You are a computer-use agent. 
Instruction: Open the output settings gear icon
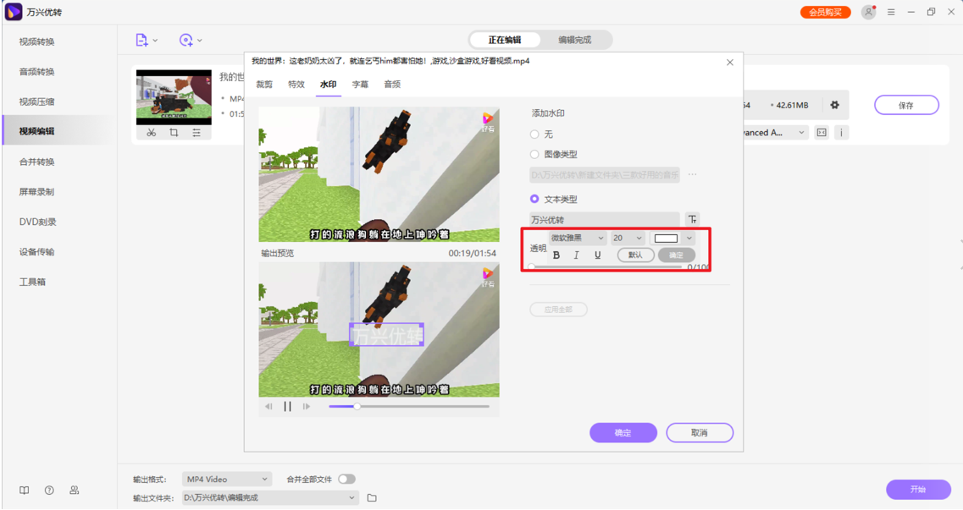tap(834, 105)
